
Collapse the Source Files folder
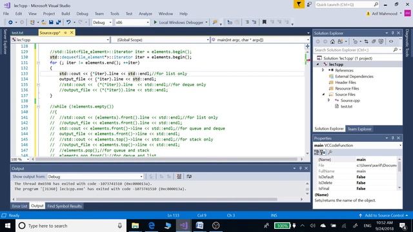(x=323, y=95)
